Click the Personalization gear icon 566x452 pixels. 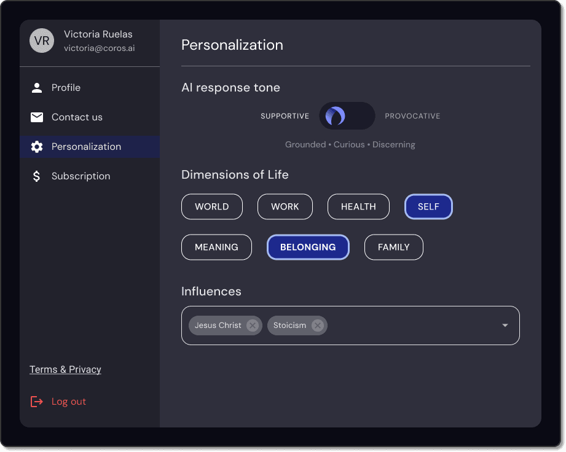pos(37,147)
